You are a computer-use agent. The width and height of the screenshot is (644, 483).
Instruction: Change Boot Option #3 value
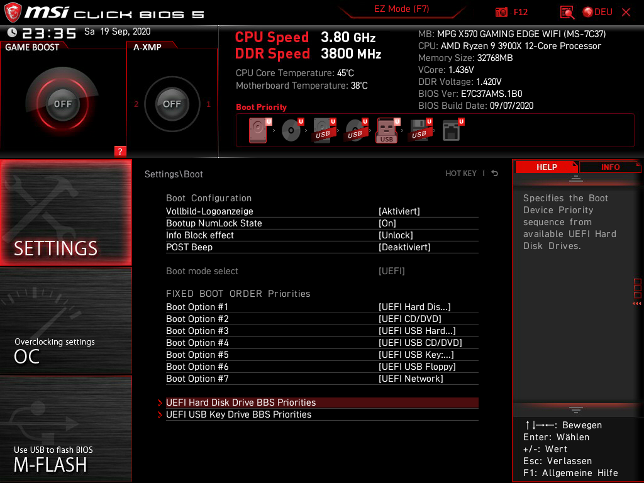[x=417, y=331]
